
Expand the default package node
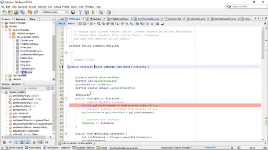pyautogui.click(x=10, y=33)
